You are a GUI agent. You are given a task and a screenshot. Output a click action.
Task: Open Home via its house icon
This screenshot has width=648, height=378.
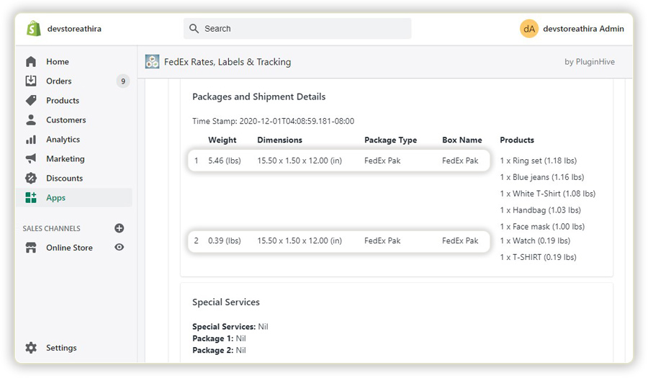click(x=30, y=61)
